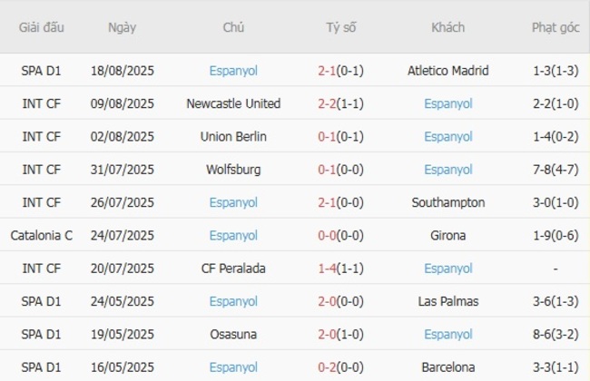Click the "Phạt góc" column header
The width and height of the screenshot is (590, 381).
[556, 27]
